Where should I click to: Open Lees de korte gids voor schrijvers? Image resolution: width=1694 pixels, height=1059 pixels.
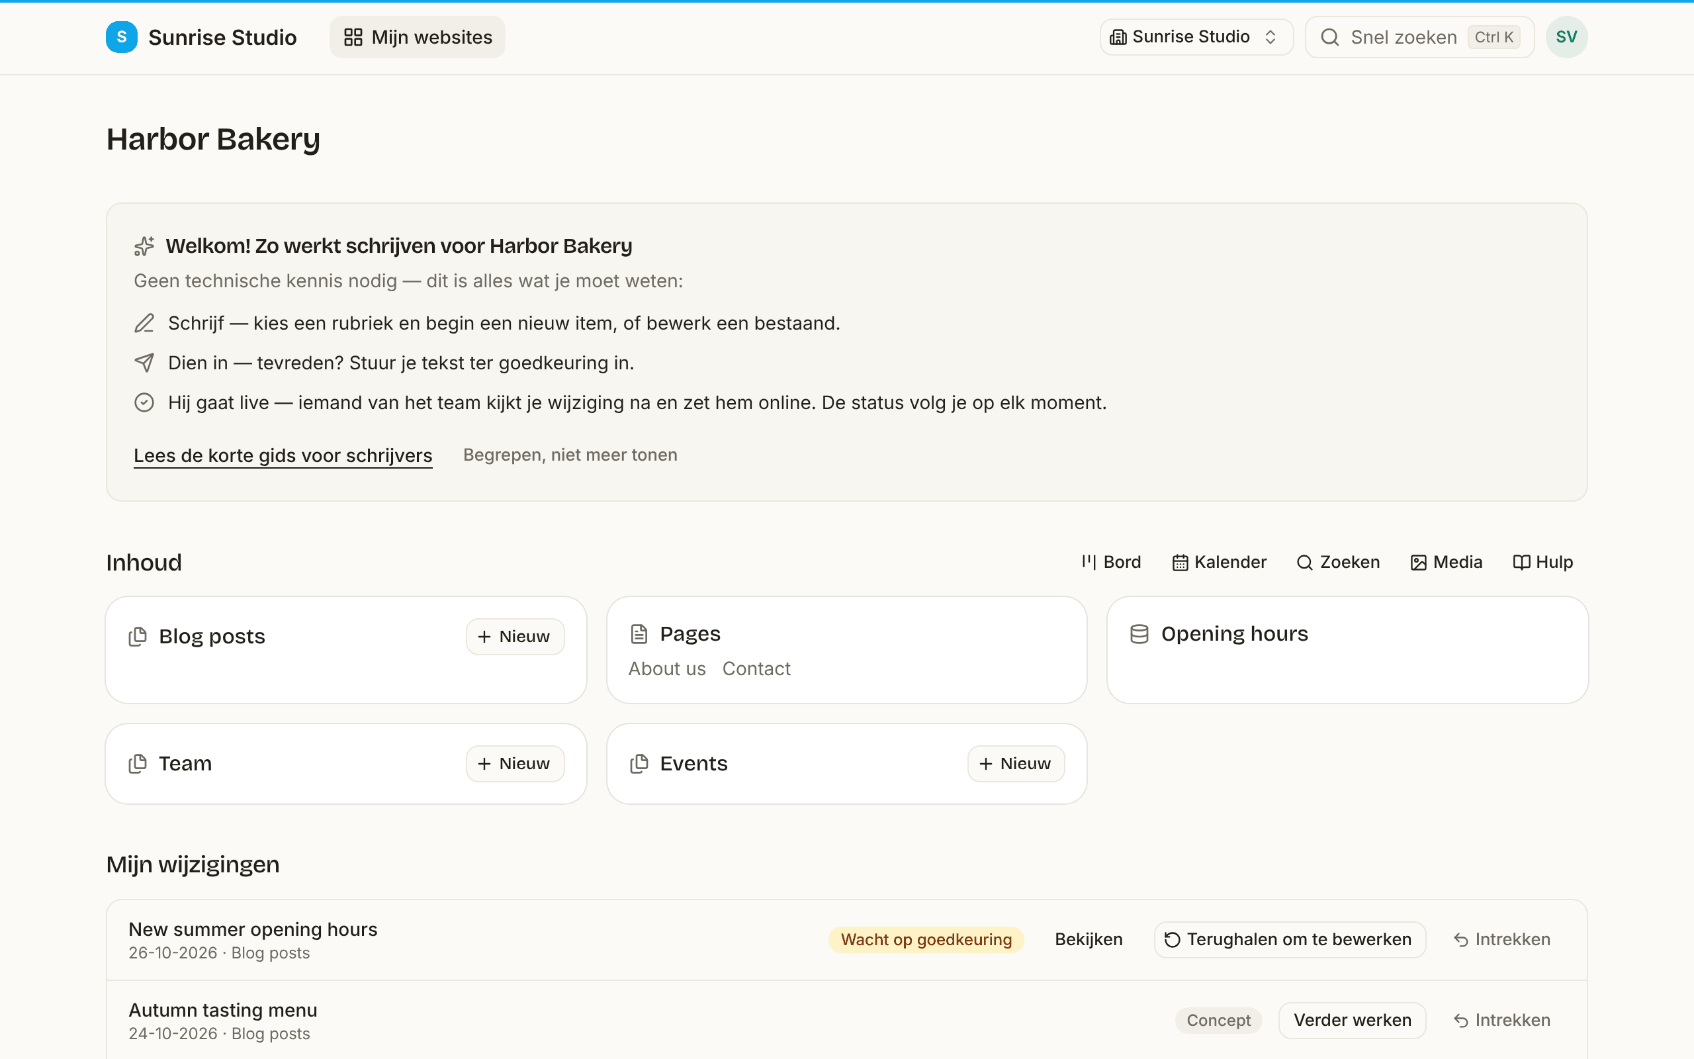283,455
